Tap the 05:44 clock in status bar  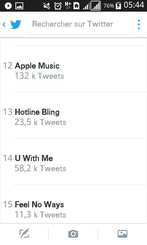click(x=134, y=5)
